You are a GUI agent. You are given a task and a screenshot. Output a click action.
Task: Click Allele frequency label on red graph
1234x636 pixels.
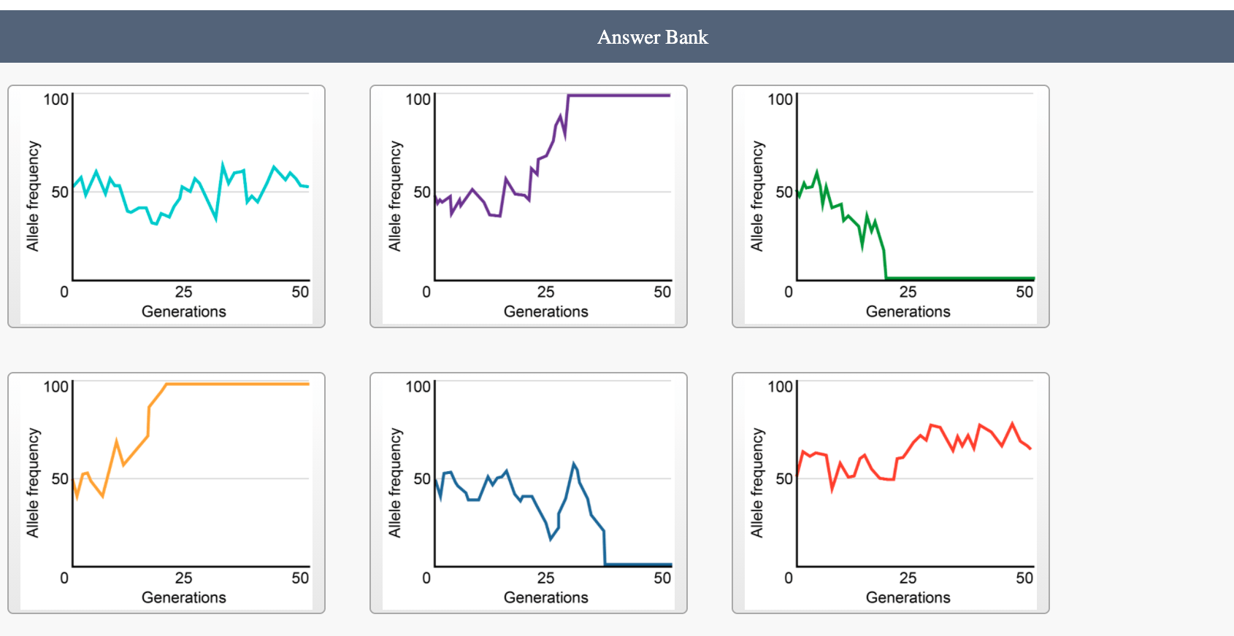756,483
